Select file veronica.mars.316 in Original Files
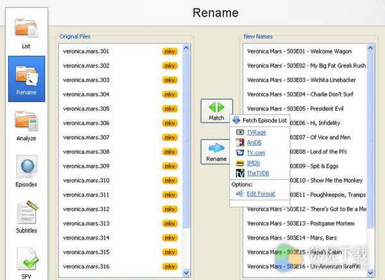Image resolution: width=385 pixels, height=280 pixels. pyautogui.click(x=121, y=267)
